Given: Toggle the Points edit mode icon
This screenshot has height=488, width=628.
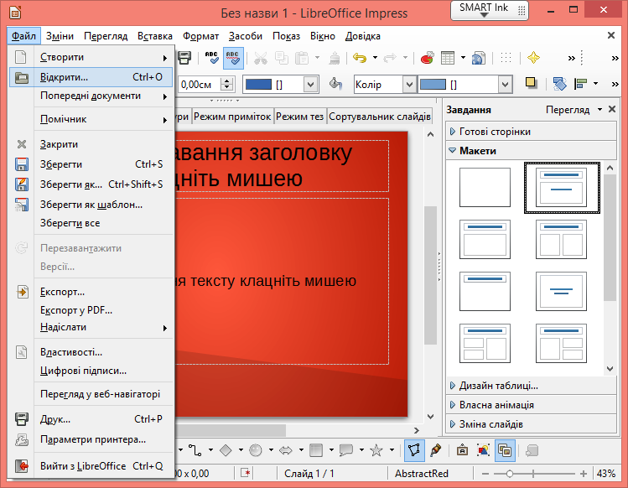Looking at the screenshot, I should pos(414,450).
